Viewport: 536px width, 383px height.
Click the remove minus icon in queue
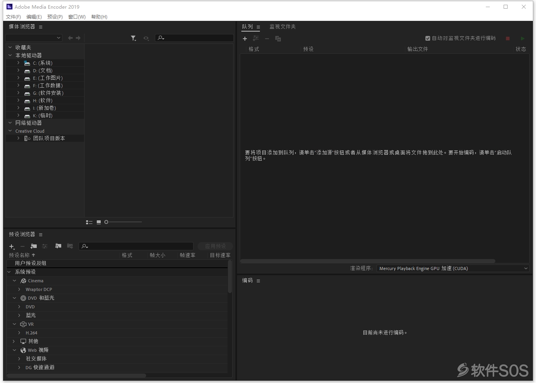coord(267,38)
